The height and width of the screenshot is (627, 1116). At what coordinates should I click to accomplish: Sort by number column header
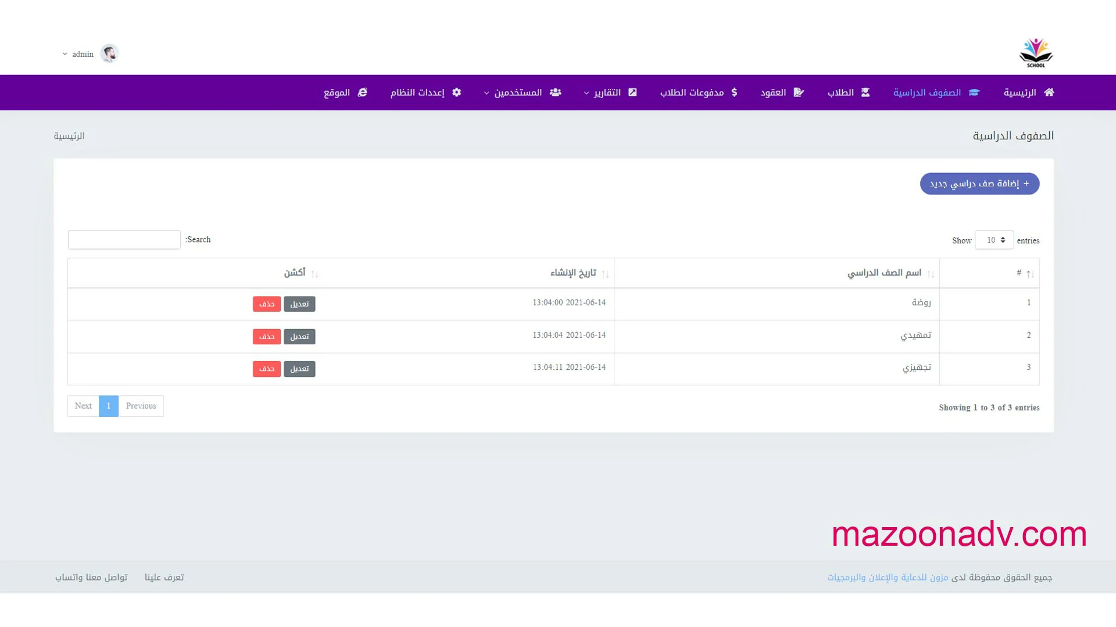click(x=1019, y=273)
